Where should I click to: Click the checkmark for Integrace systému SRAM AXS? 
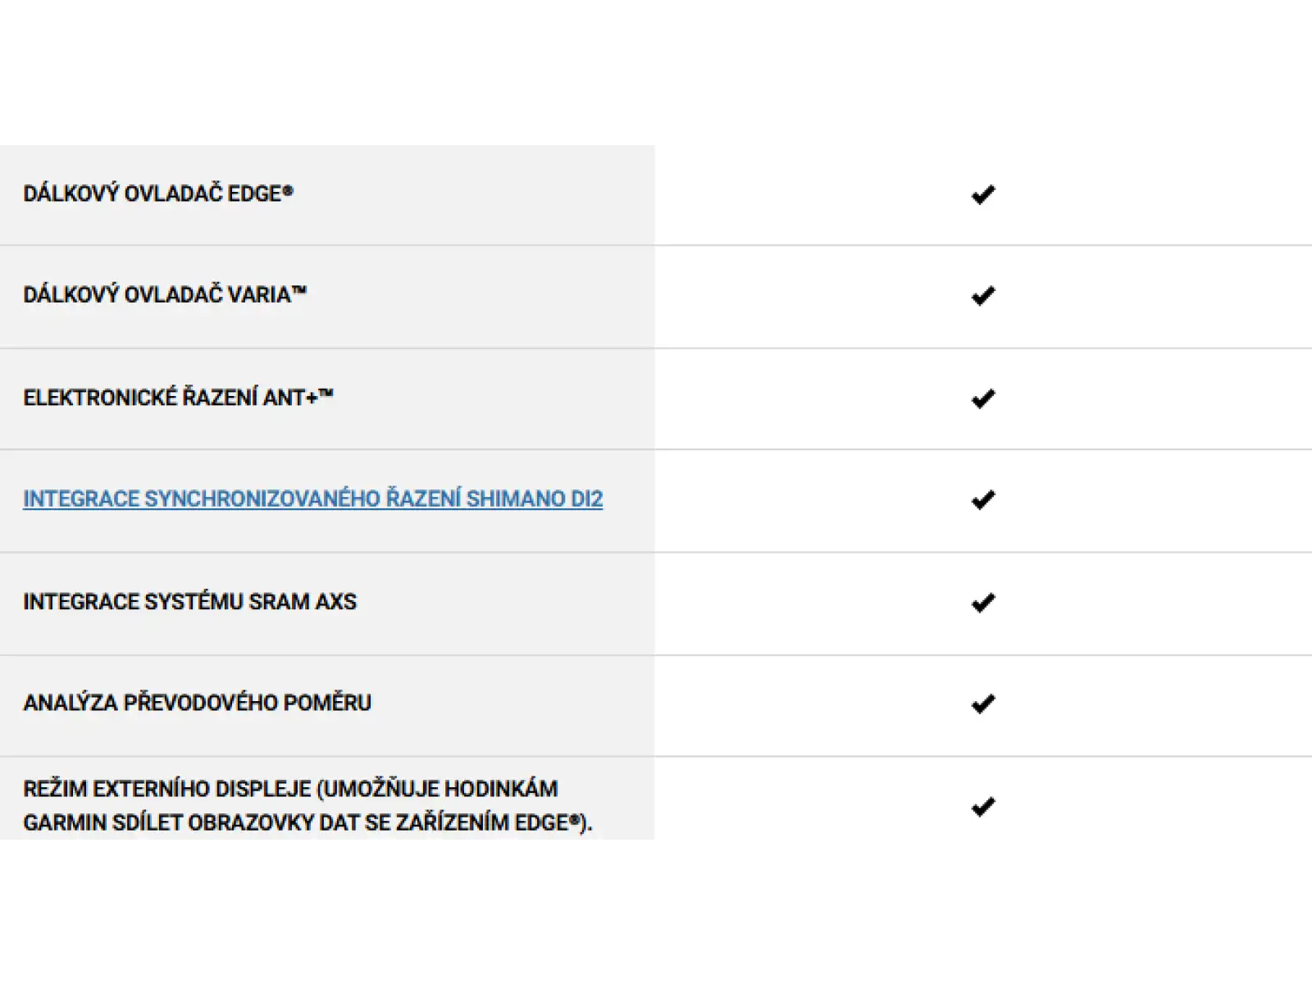click(x=982, y=603)
